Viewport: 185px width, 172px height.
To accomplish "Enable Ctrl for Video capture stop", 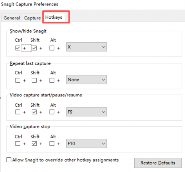I will click(18, 144).
